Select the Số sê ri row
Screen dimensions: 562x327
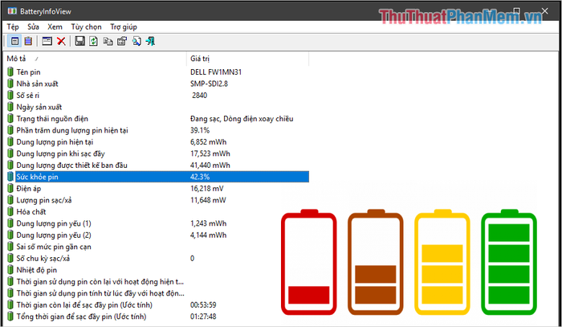[157, 95]
